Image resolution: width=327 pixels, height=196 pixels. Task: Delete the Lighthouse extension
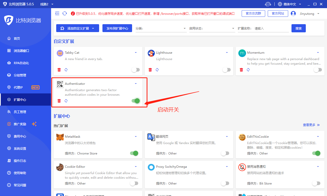click(x=150, y=70)
